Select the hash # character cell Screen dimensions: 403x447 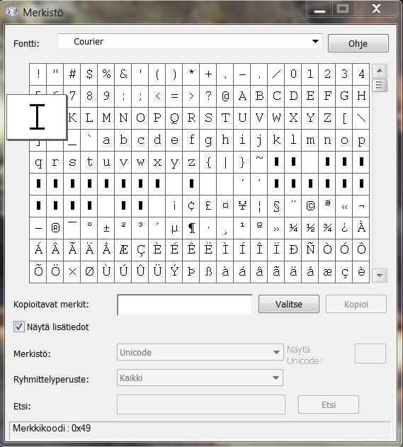pos(72,74)
